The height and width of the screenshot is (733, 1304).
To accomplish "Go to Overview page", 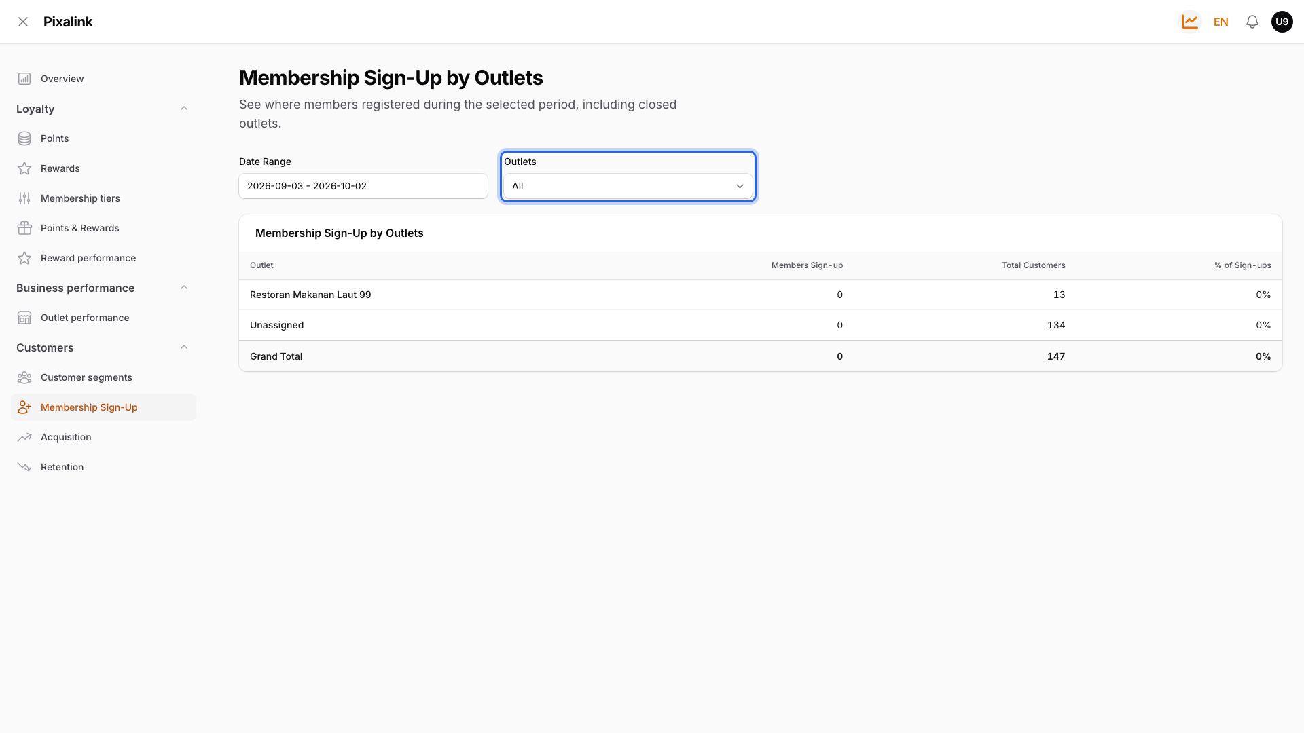I will pyautogui.click(x=103, y=79).
